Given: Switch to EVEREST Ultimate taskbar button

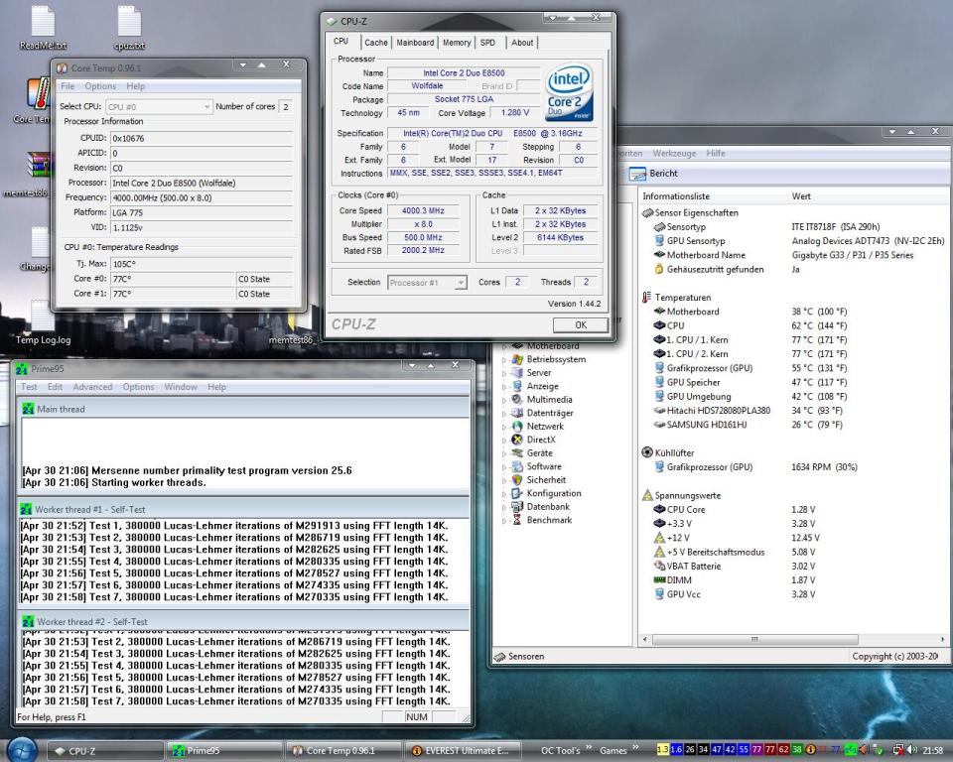Looking at the screenshot, I should 464,751.
